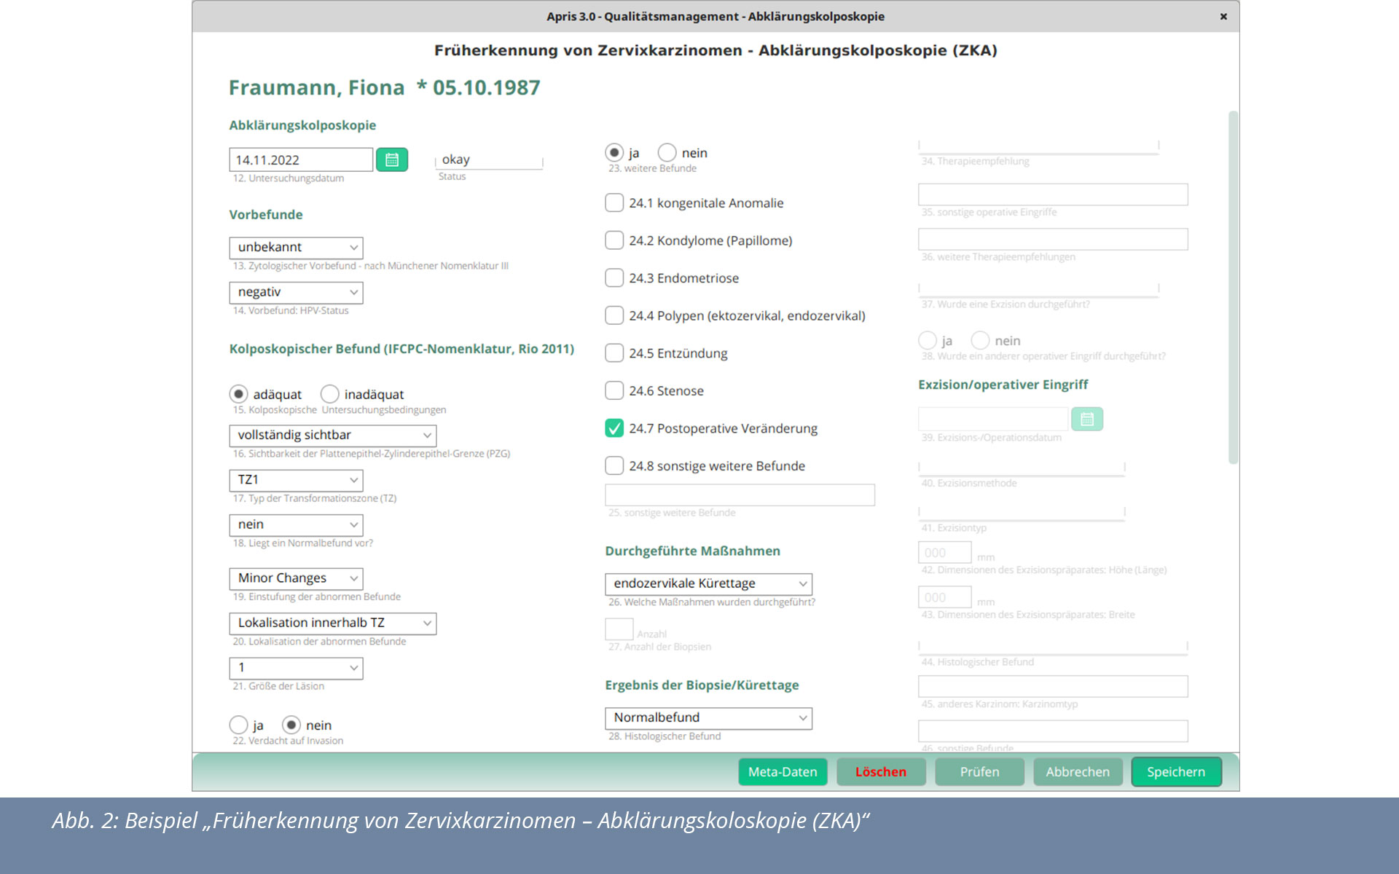Click the Meta-Daten button

783,772
